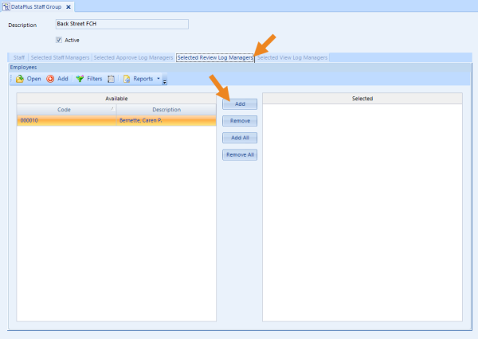The height and width of the screenshot is (339, 478).
Task: Click the red Add icon in toolbar
Action: point(50,79)
